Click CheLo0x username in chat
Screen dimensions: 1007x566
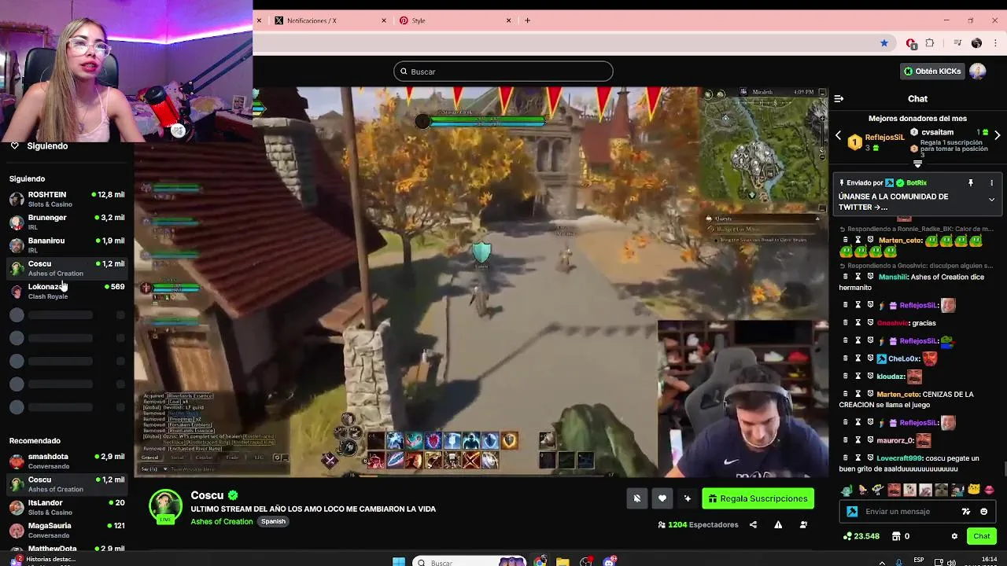tap(904, 358)
